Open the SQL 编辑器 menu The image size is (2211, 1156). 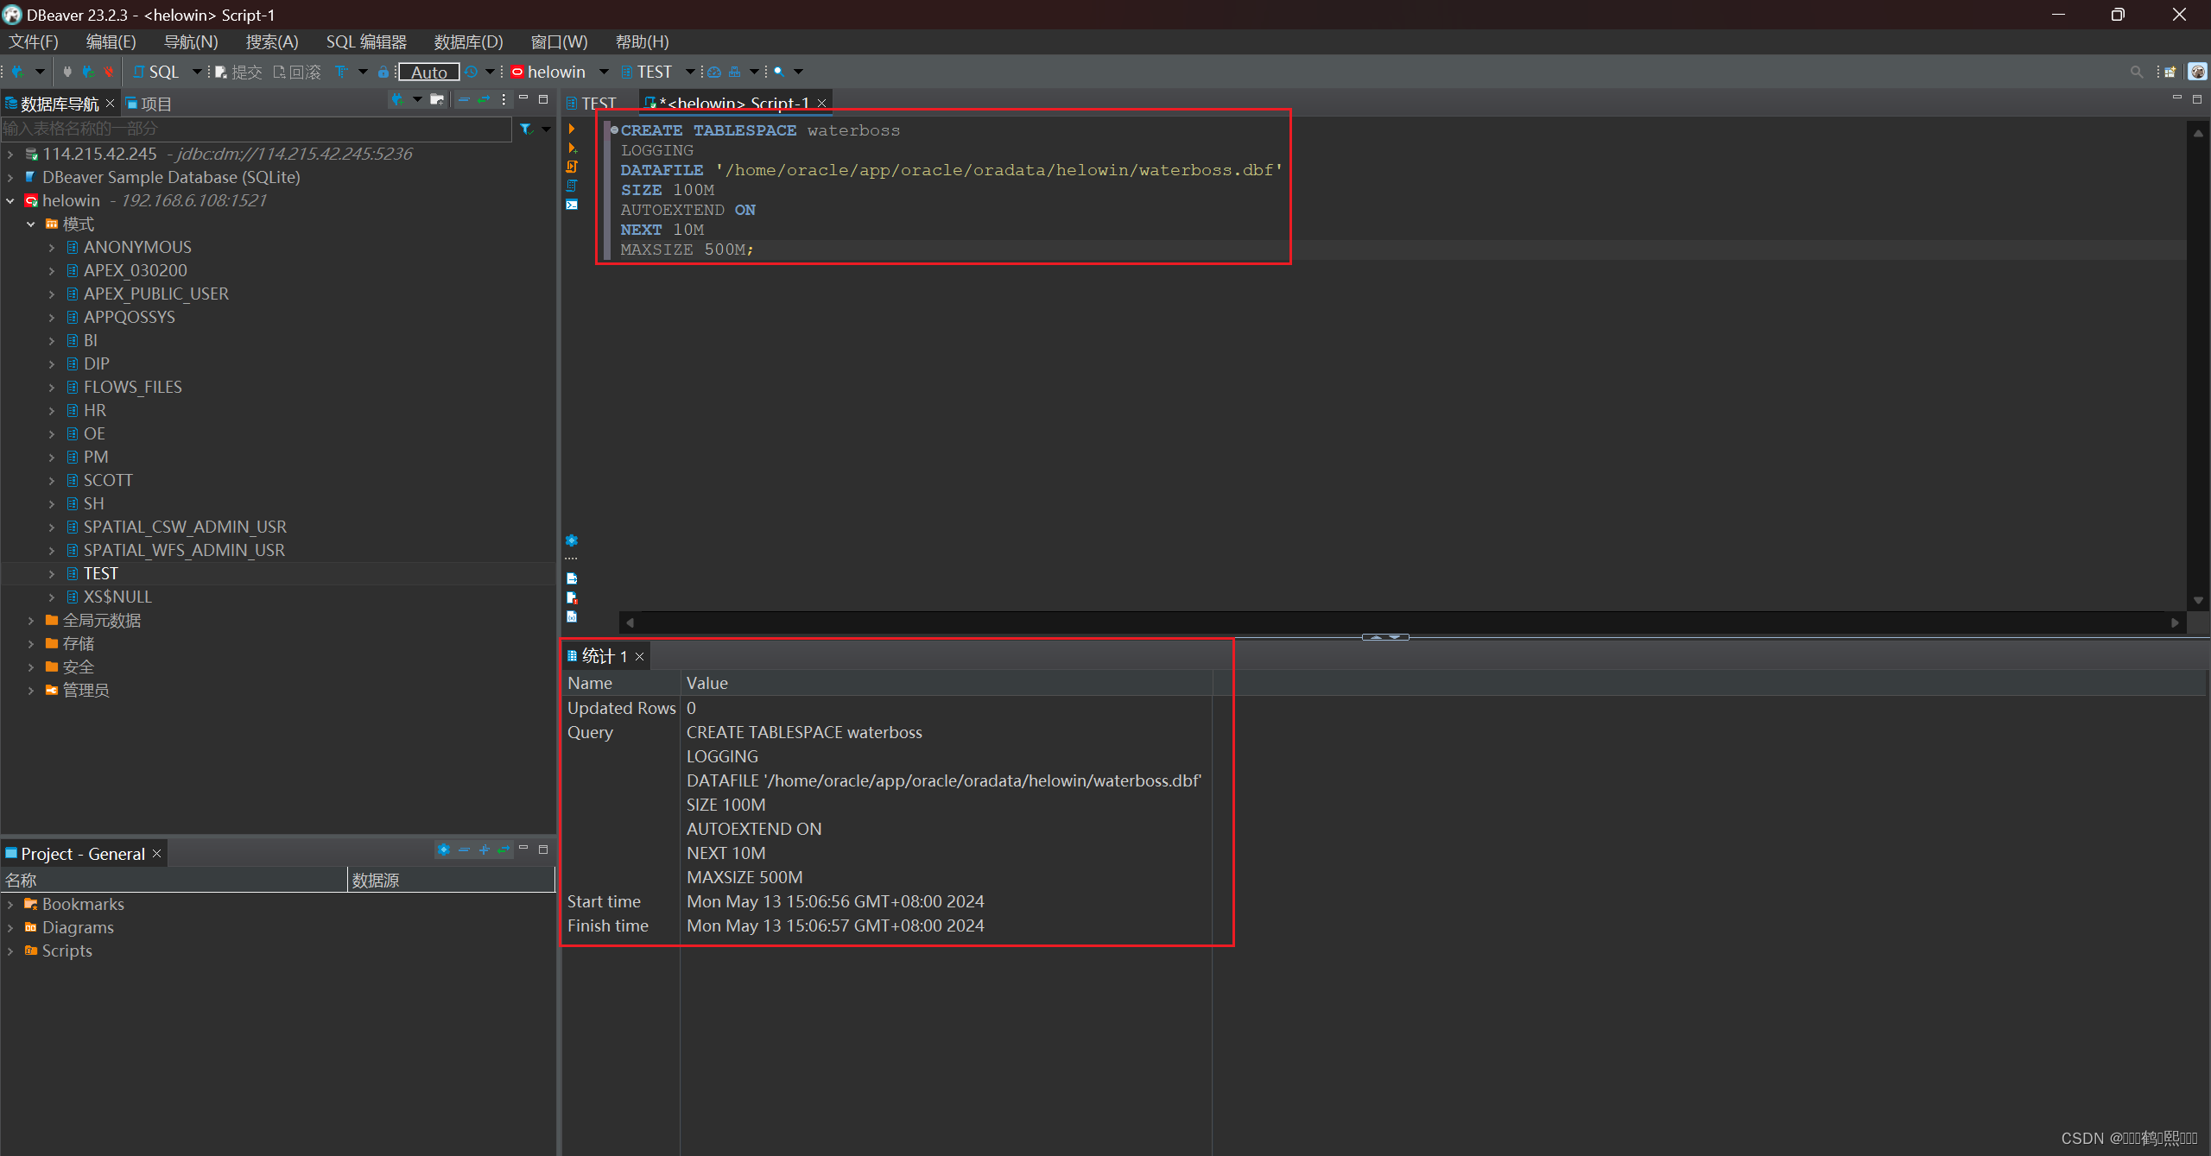click(366, 42)
